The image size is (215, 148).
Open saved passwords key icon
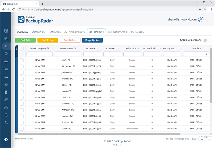click(x=200, y=9)
